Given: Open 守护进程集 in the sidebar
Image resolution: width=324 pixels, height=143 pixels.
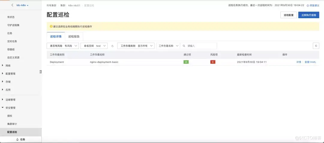Looking at the screenshot, I should pyautogui.click(x=13, y=25).
